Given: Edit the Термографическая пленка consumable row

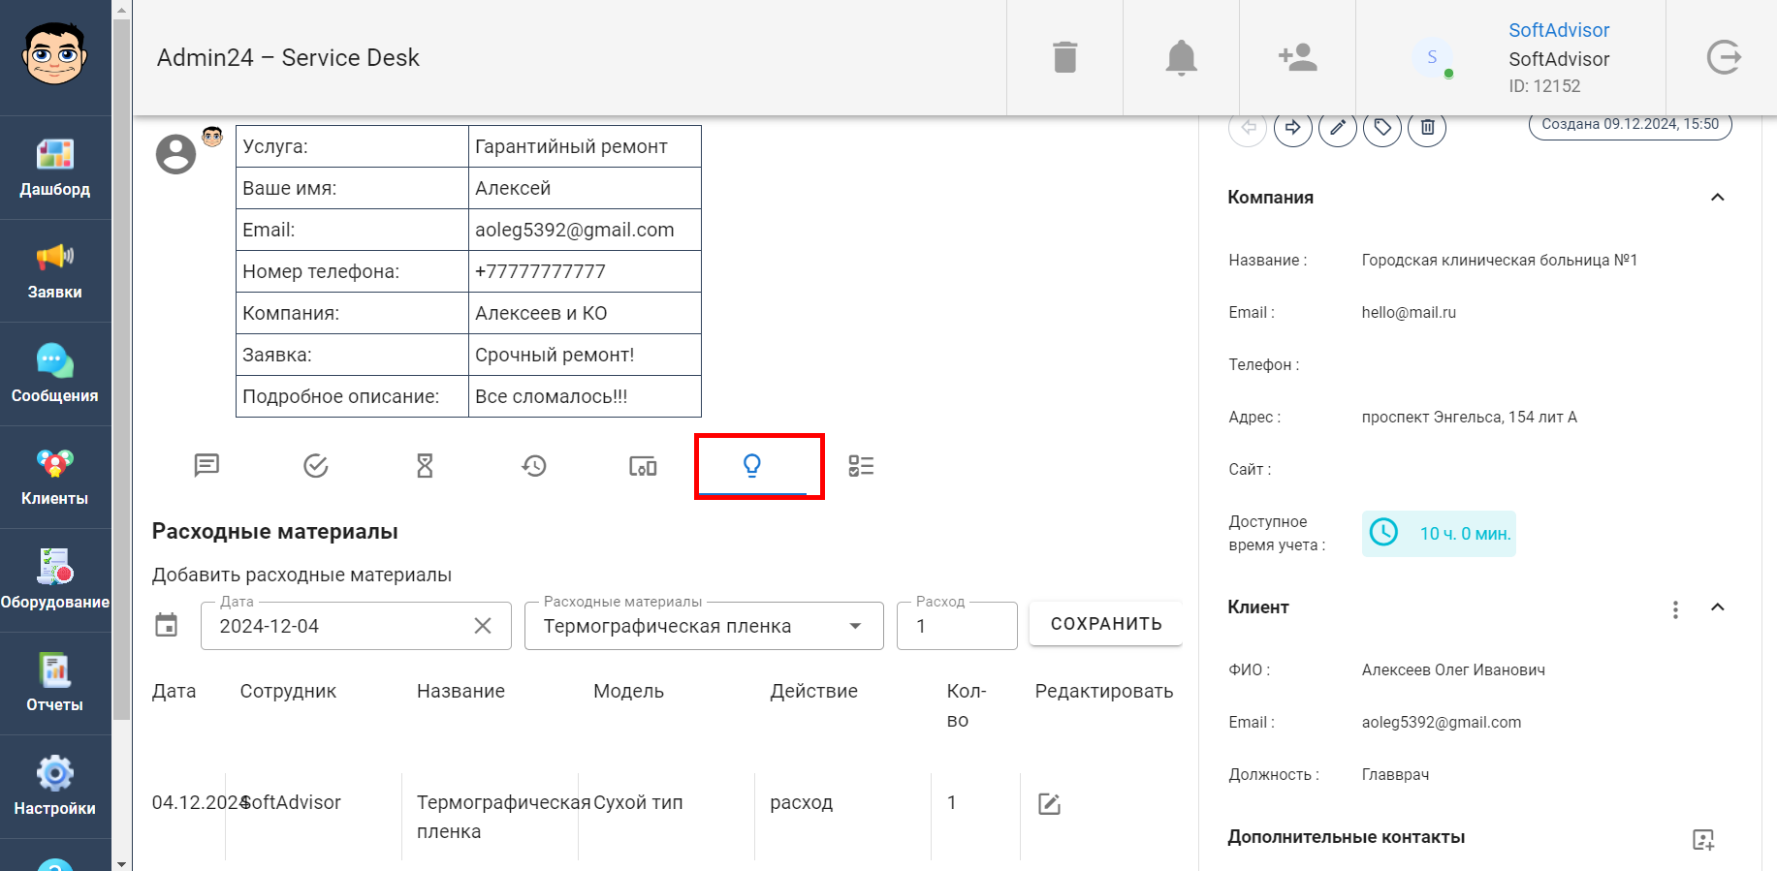Looking at the screenshot, I should [x=1049, y=804].
